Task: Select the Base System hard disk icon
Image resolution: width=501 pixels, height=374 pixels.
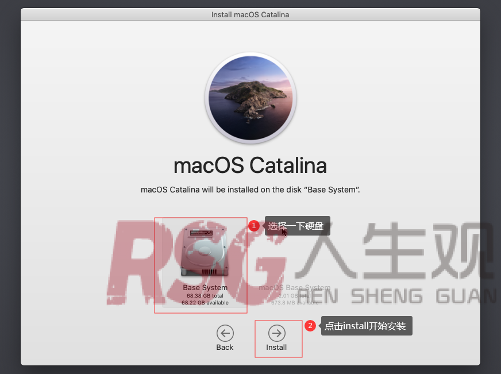Action: pyautogui.click(x=205, y=252)
